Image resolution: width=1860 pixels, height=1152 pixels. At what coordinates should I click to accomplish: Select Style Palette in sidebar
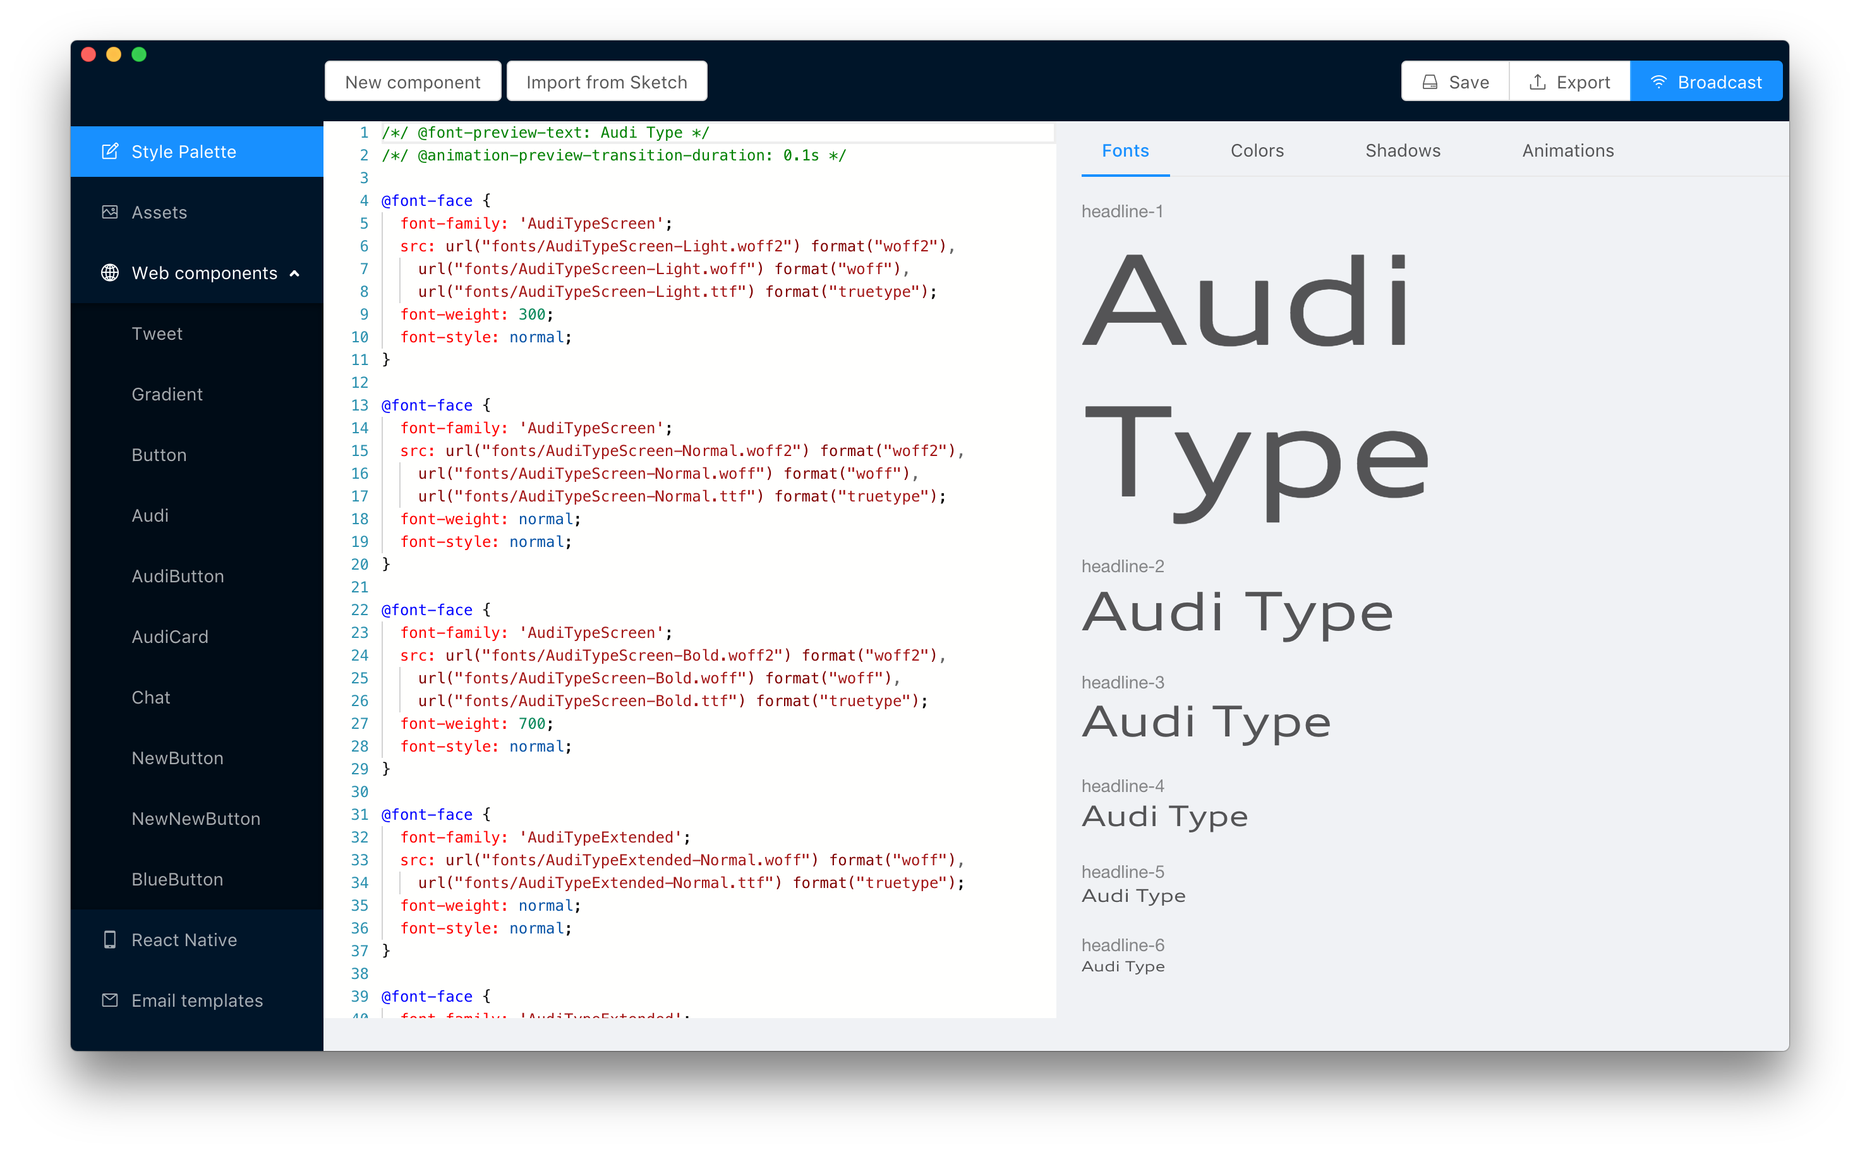click(x=196, y=152)
